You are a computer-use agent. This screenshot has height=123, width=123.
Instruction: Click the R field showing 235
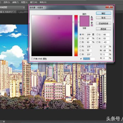coord(89,47)
